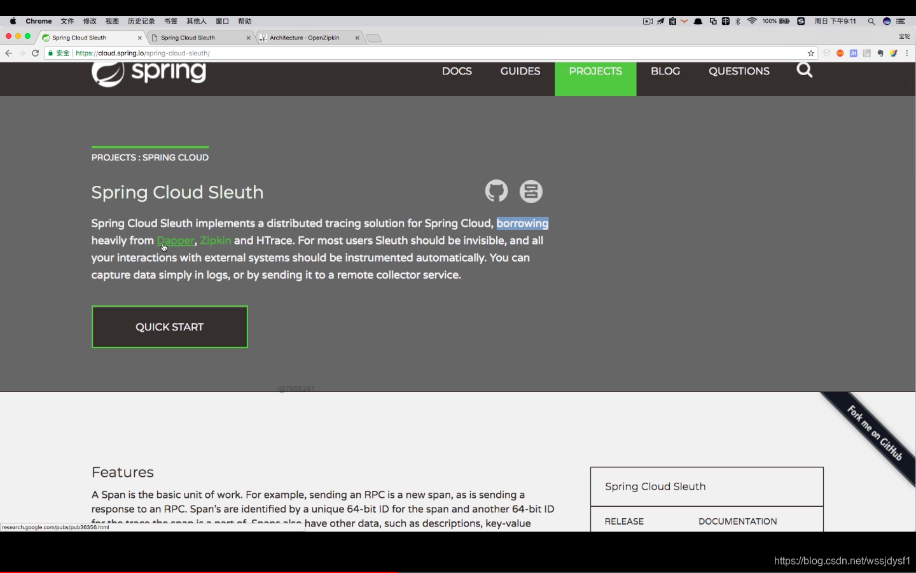Image resolution: width=916 pixels, height=573 pixels.
Task: Bookmark this page with the star icon
Action: click(x=811, y=53)
